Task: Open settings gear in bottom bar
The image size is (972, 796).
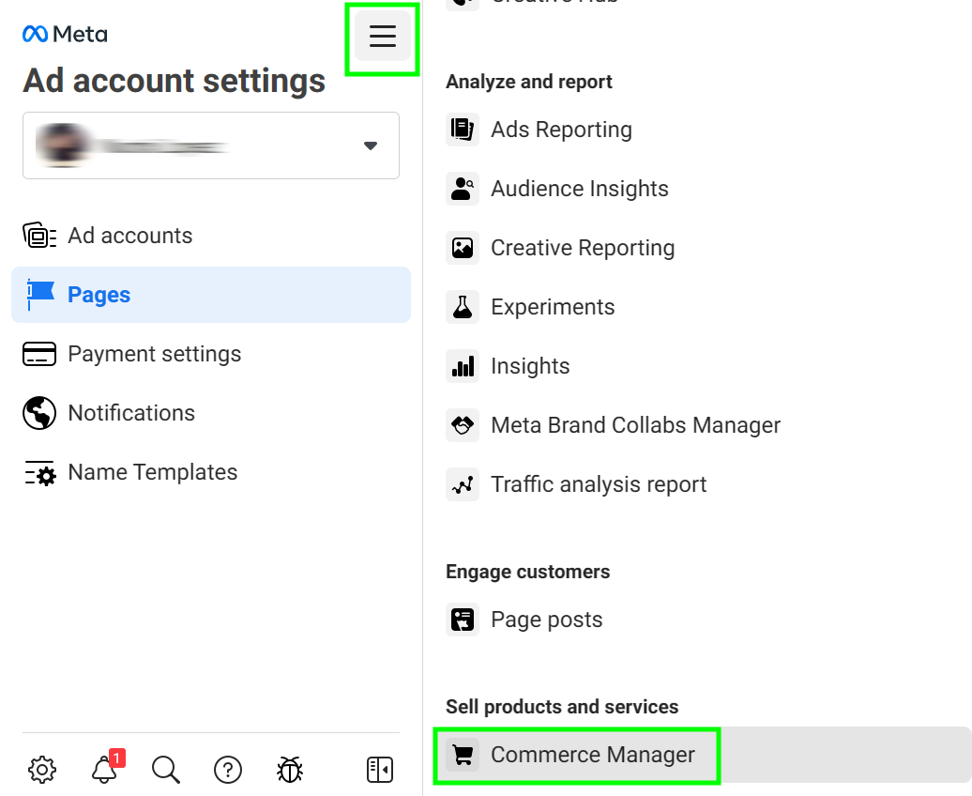Action: click(42, 770)
